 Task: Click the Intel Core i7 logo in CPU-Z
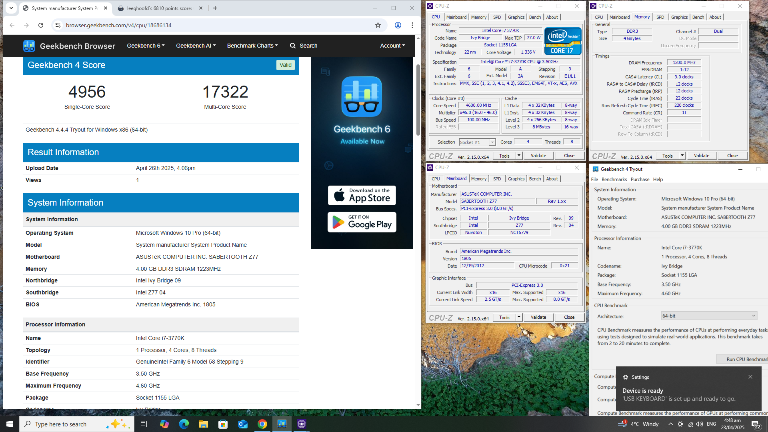563,41
